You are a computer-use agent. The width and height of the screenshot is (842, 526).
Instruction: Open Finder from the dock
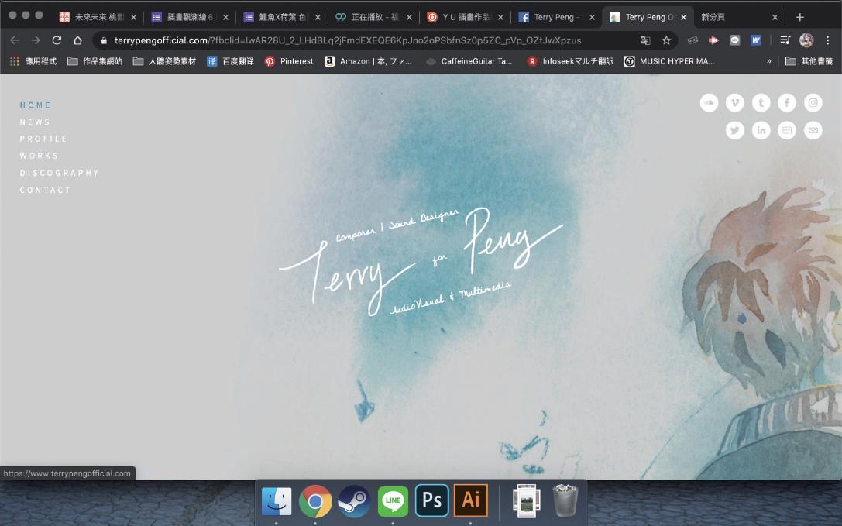click(x=277, y=500)
